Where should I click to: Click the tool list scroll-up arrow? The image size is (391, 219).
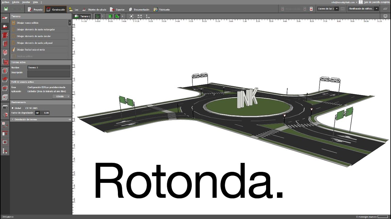[x=70, y=23]
